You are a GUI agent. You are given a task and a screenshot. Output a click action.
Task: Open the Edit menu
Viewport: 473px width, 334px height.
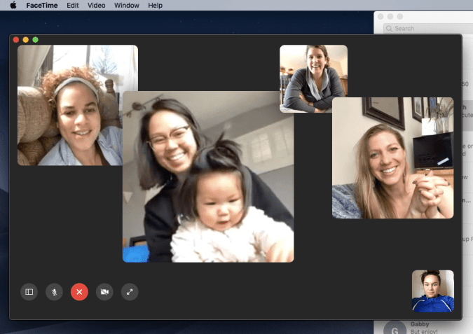point(72,5)
